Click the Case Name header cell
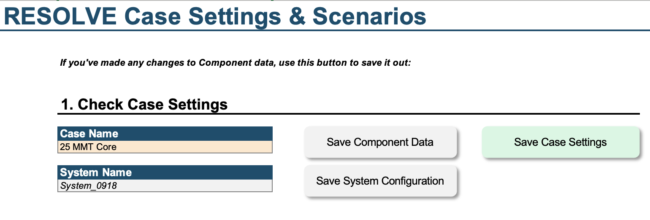650x220 pixels. [x=165, y=134]
